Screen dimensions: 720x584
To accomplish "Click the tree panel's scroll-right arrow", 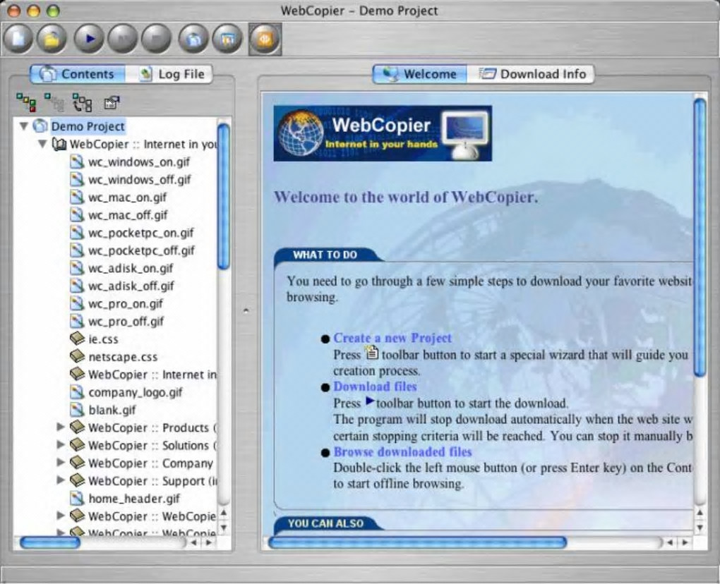I will click(209, 542).
